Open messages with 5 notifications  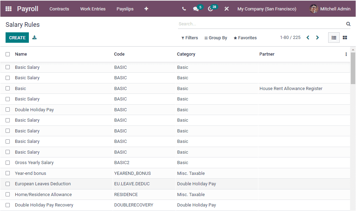pos(196,9)
